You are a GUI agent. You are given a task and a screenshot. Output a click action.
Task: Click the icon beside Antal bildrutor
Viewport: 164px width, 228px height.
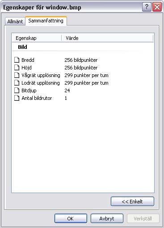click(17, 98)
